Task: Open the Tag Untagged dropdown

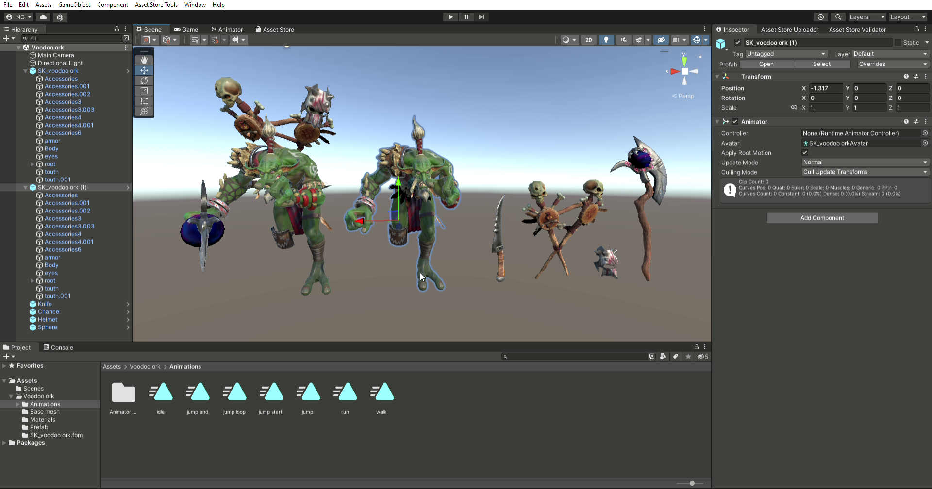Action: (786, 54)
